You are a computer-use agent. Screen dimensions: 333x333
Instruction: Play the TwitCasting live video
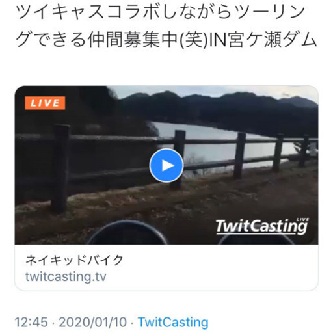click(166, 165)
